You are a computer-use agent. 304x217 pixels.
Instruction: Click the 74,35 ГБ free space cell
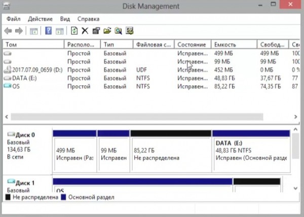[x=271, y=86]
